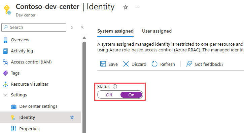The image size is (244, 133).
Task: Open the more options ellipsis in header
Action: click(x=137, y=7)
